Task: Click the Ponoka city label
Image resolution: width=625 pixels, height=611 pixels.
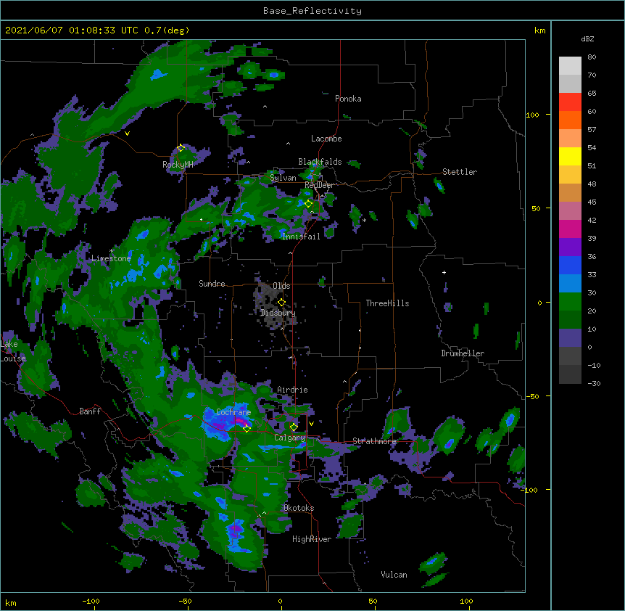Action: click(348, 99)
